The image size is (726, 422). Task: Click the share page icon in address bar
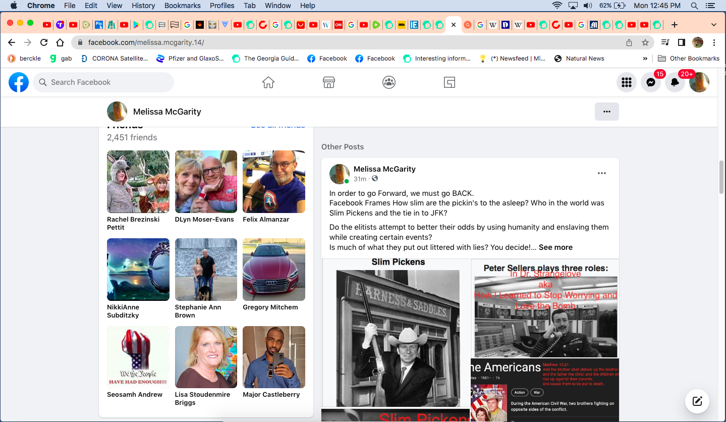click(x=629, y=42)
